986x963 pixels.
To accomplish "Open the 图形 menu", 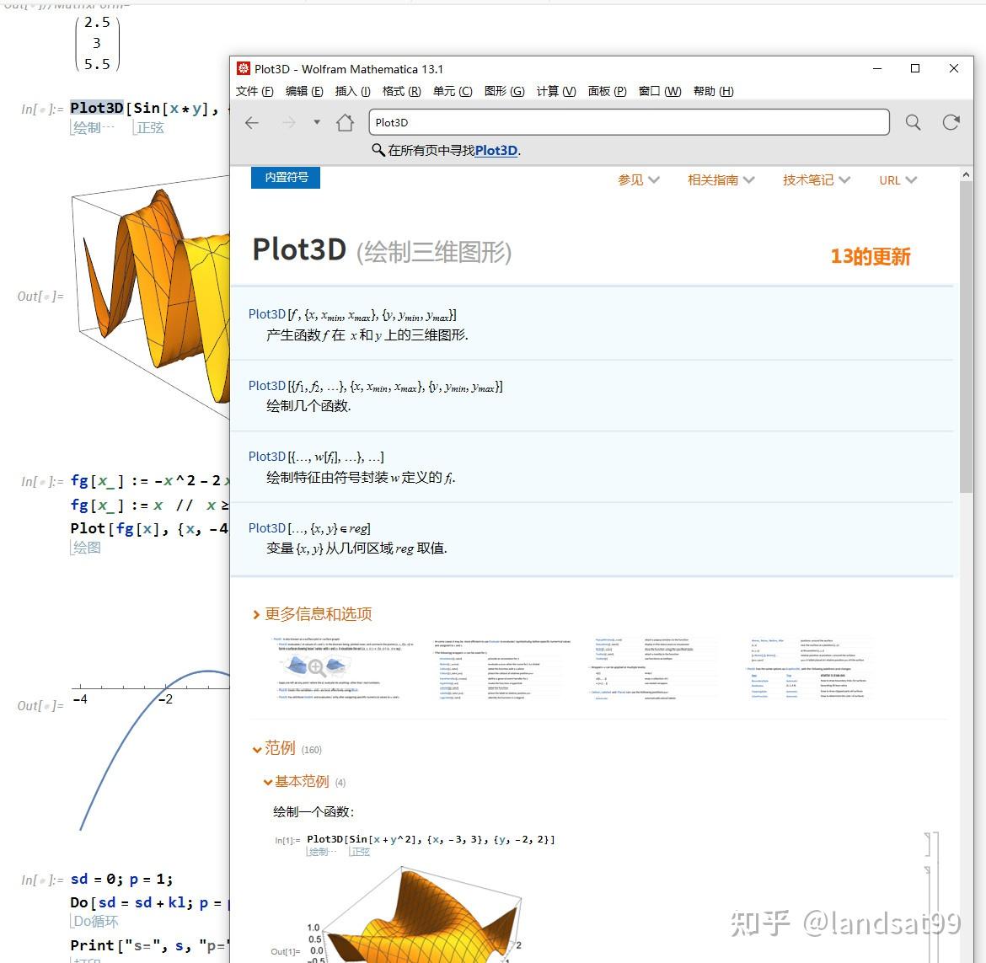I will (504, 91).
